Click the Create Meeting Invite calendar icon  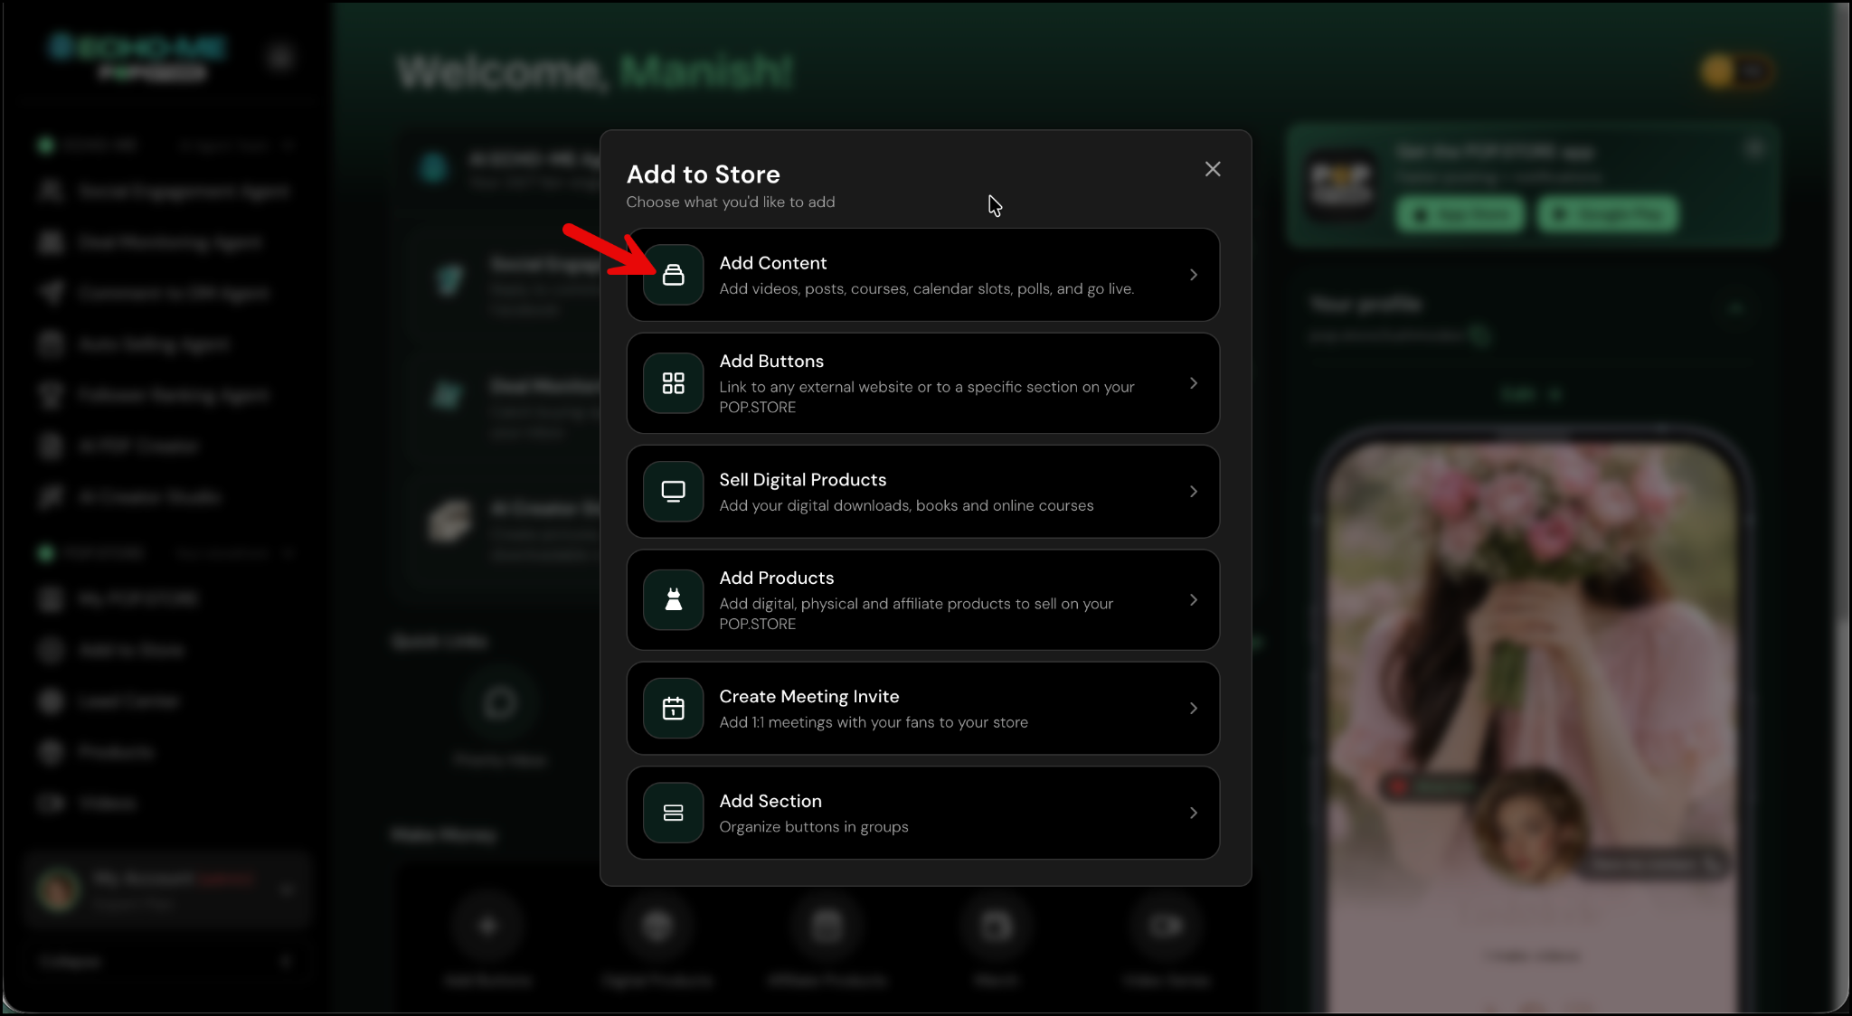click(x=674, y=709)
